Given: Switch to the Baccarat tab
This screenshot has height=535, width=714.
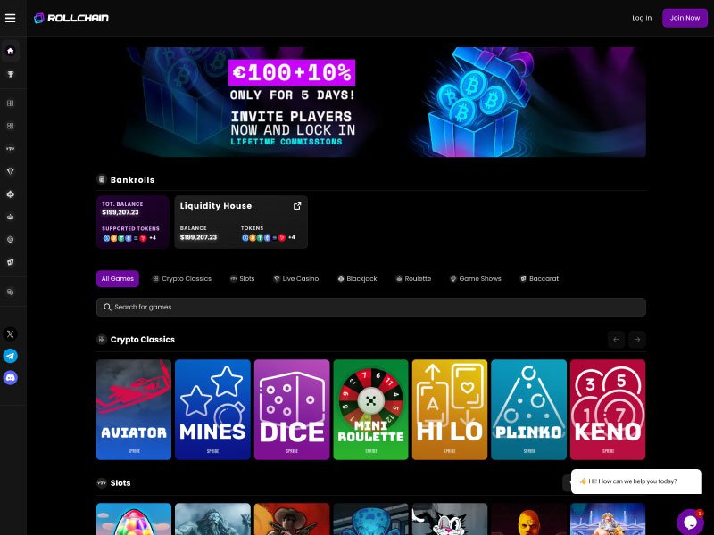Looking at the screenshot, I should [x=540, y=279].
